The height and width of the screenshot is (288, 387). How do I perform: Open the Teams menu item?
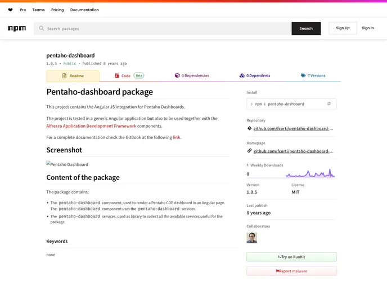coord(38,10)
